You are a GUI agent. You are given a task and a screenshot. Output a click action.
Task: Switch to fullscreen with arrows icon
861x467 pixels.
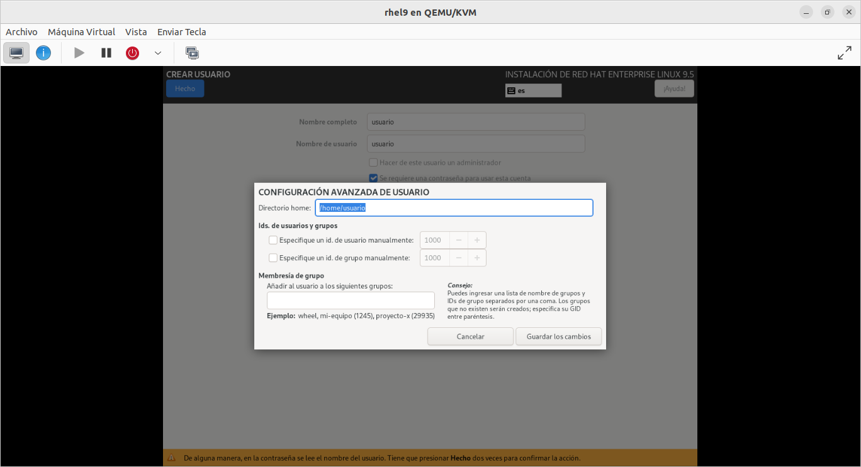click(845, 53)
